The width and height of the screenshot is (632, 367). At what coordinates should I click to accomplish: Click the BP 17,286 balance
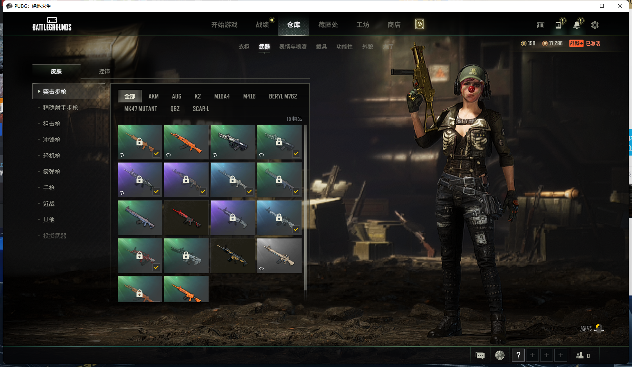[552, 43]
